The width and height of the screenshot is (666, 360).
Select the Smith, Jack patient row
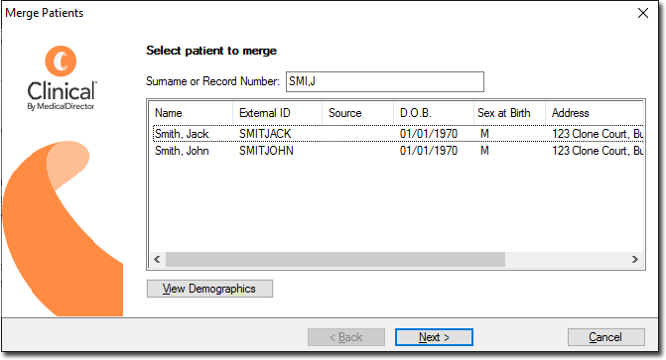tap(398, 134)
